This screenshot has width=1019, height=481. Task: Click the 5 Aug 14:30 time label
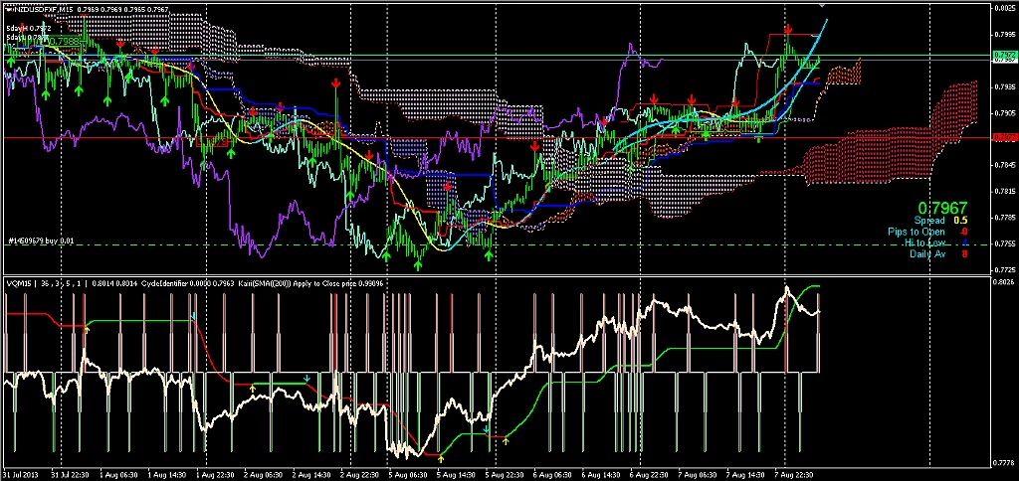point(456,474)
